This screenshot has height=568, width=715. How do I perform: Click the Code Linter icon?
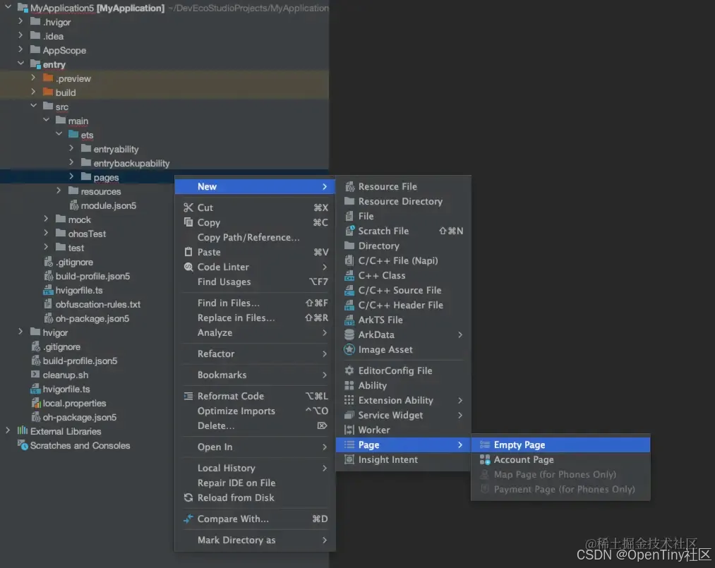[188, 267]
